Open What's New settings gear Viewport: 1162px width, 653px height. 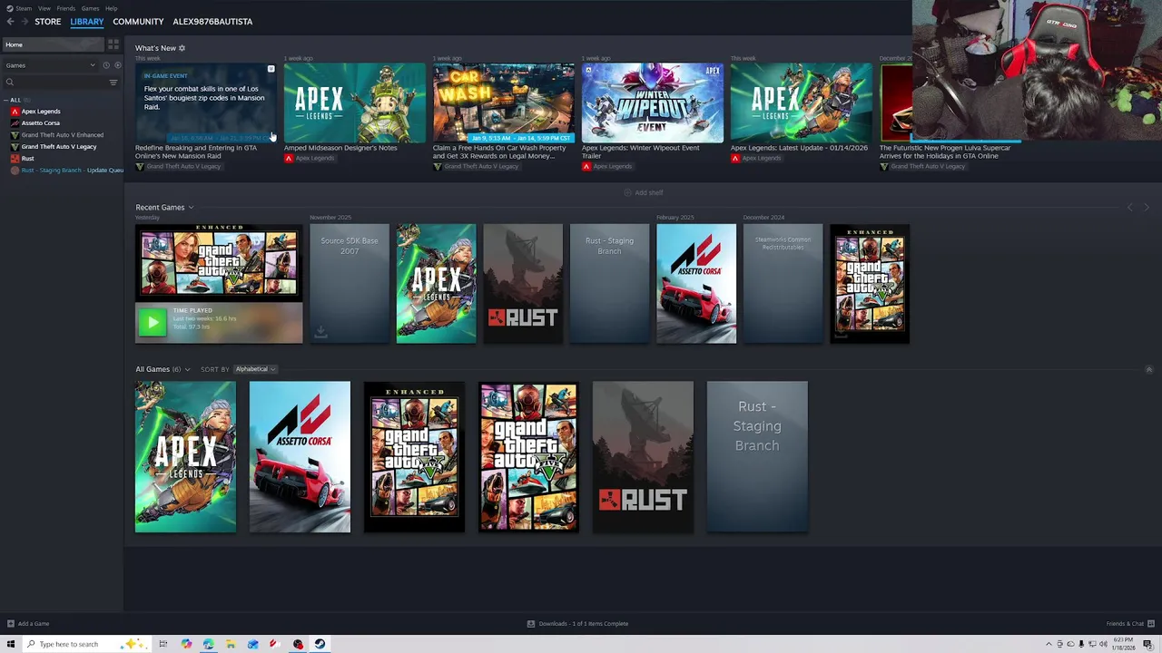(x=182, y=48)
